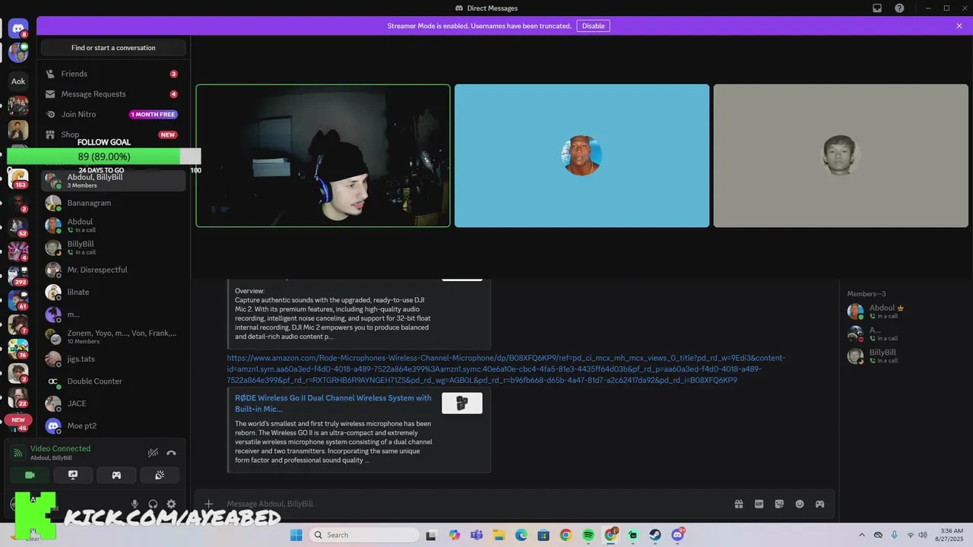Open Join Nitro page
Image resolution: width=973 pixels, height=547 pixels.
(x=113, y=115)
